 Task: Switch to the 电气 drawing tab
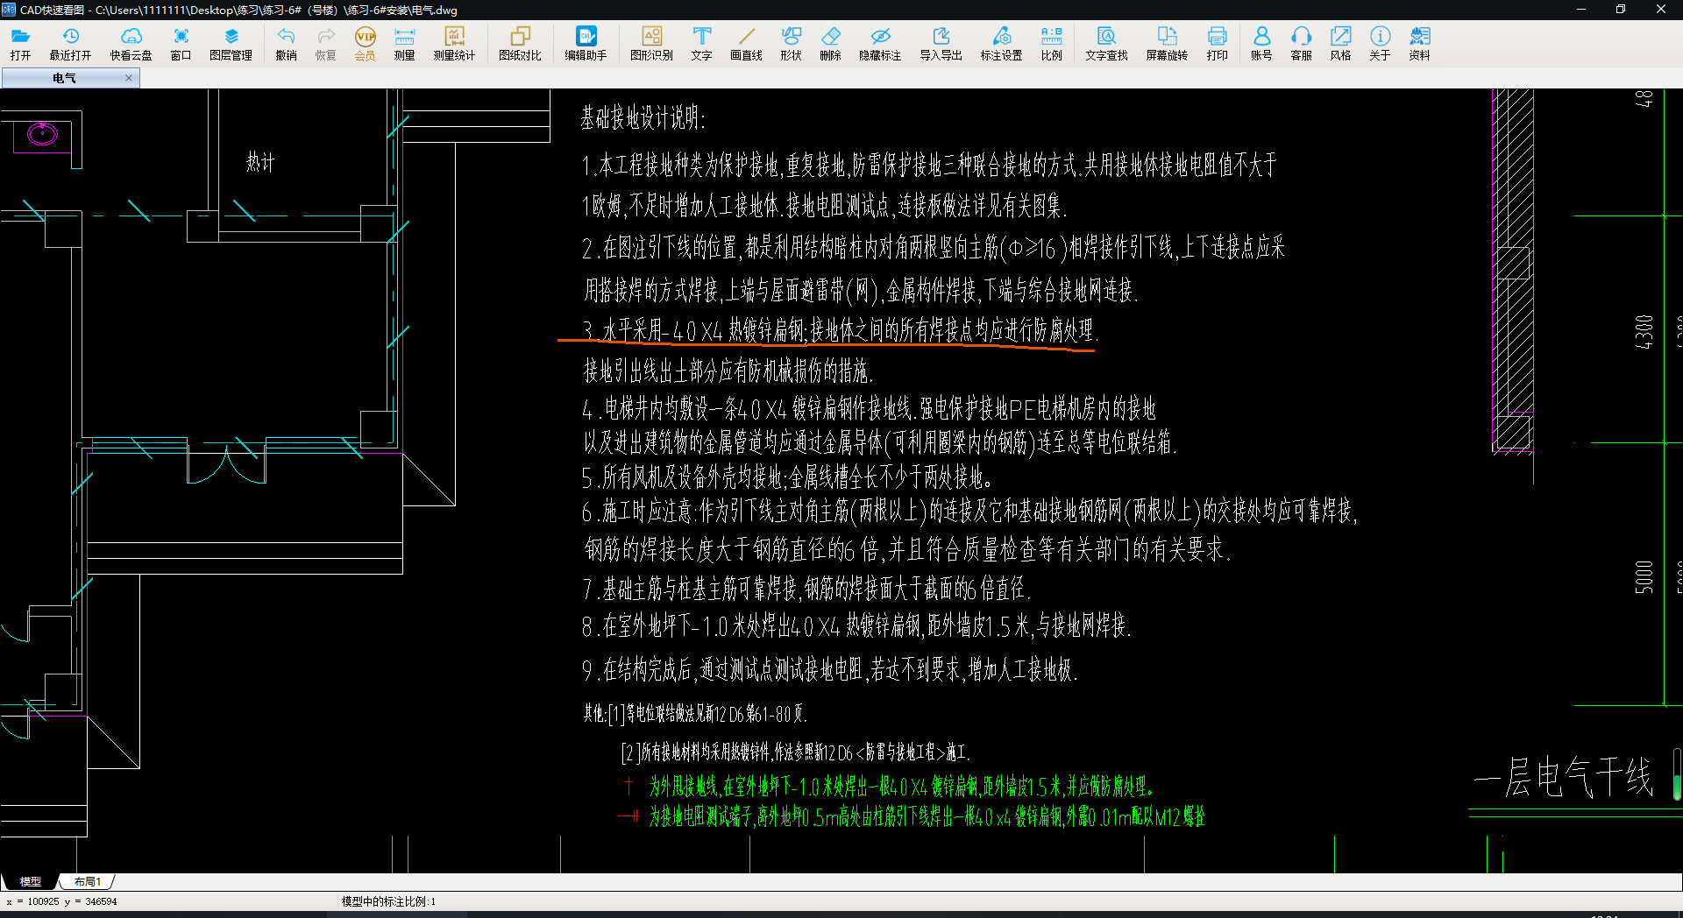pyautogui.click(x=63, y=78)
